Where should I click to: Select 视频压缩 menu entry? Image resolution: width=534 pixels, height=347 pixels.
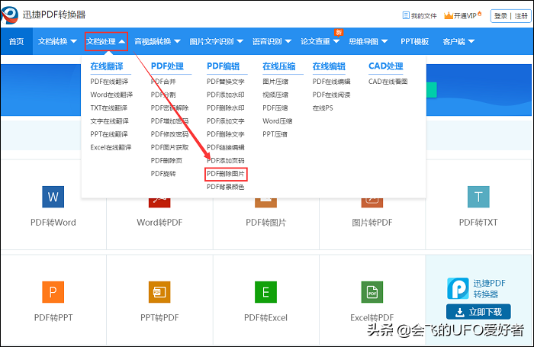[x=275, y=95]
